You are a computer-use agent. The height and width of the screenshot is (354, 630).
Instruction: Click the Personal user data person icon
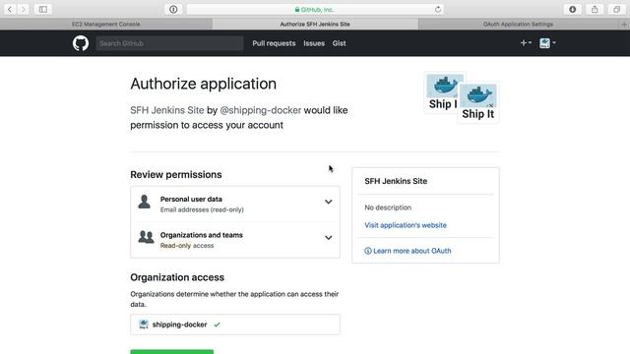[x=145, y=202]
